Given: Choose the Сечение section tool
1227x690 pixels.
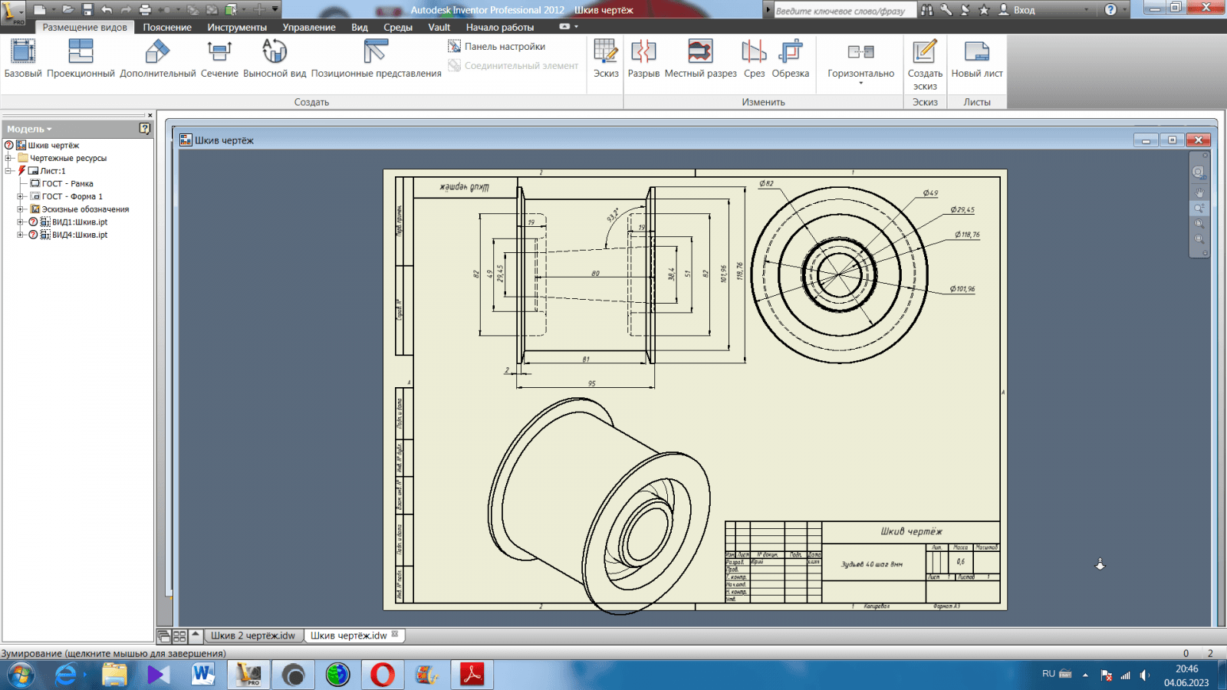Looking at the screenshot, I should point(219,58).
